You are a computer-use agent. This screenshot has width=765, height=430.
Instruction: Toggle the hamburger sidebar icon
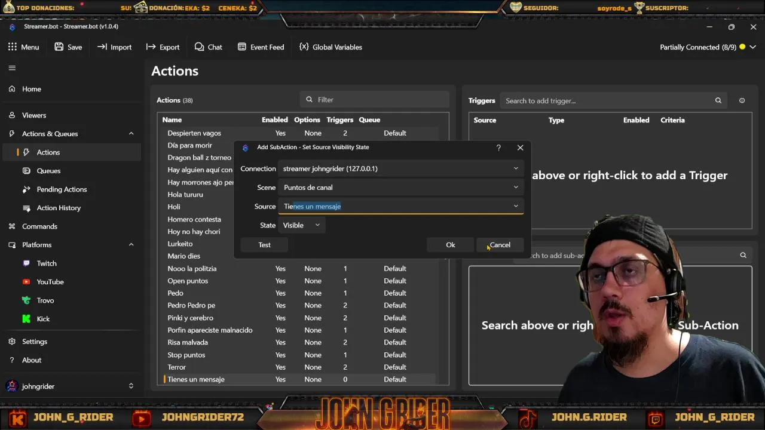click(12, 67)
